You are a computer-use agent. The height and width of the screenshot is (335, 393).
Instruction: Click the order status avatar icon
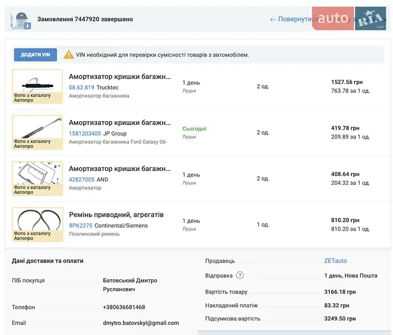point(21,20)
